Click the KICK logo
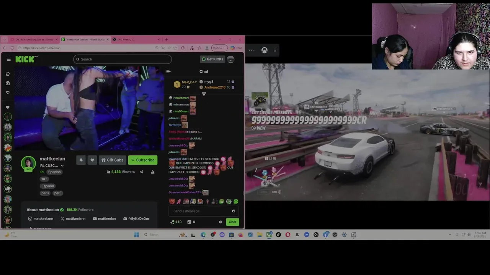 (x=27, y=59)
